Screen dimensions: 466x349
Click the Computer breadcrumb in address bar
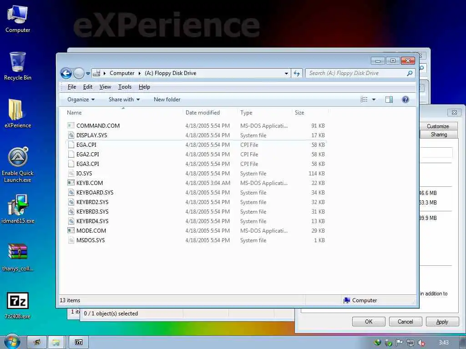pos(122,73)
